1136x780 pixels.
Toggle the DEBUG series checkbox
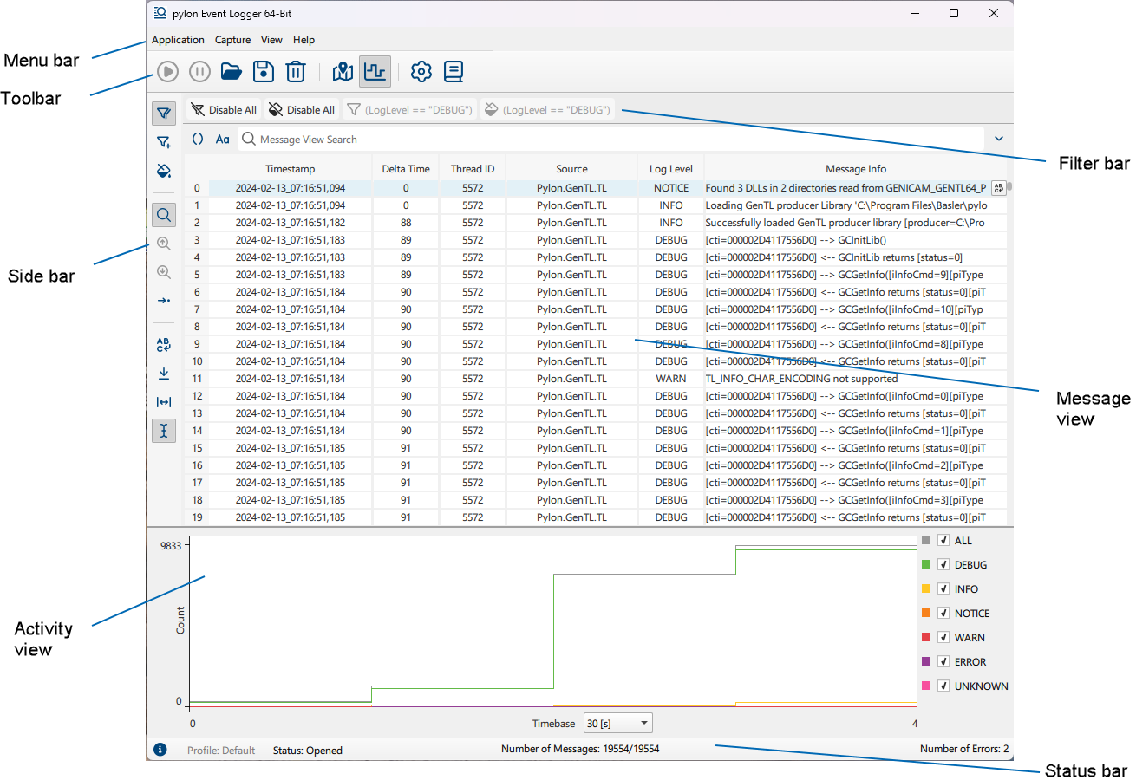[x=943, y=565]
